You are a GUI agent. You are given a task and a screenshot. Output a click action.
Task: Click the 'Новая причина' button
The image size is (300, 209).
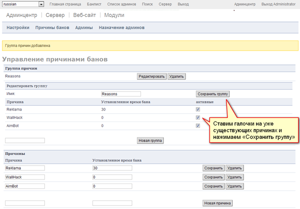[x=217, y=203]
